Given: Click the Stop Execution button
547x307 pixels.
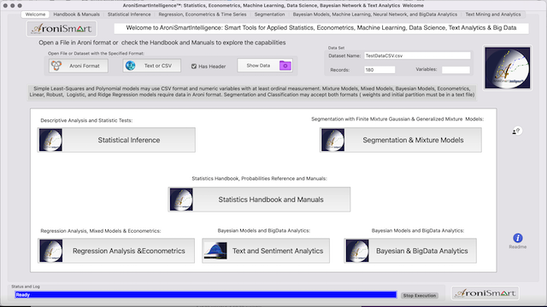Looking at the screenshot, I should pyautogui.click(x=420, y=296).
